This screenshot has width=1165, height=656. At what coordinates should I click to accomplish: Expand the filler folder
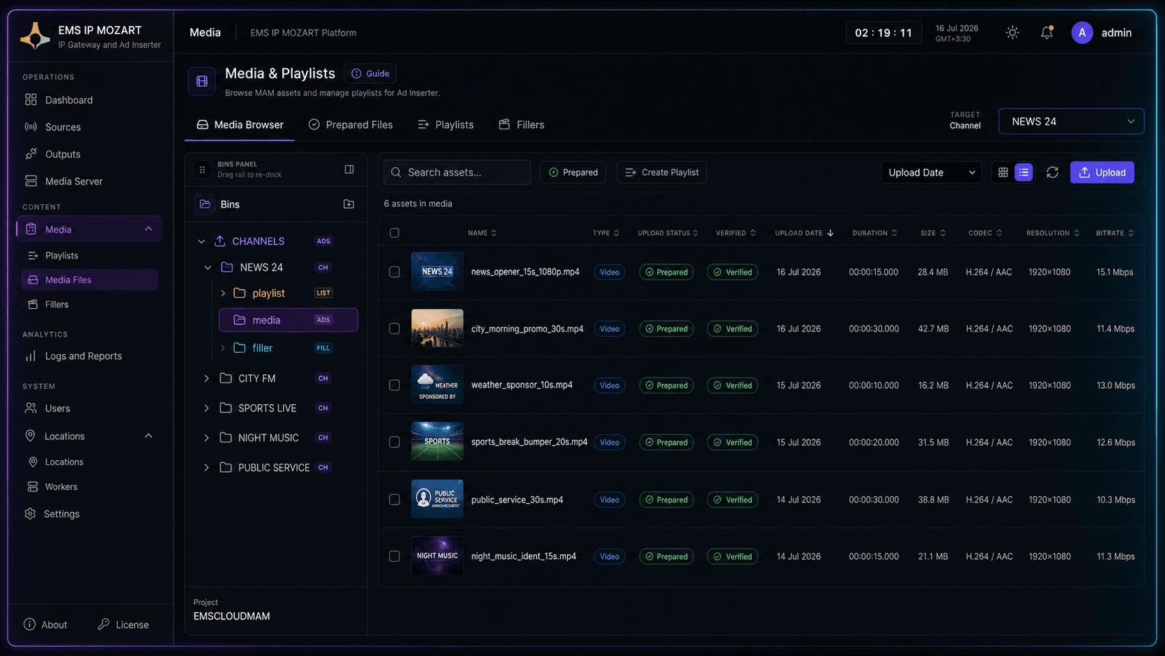(223, 348)
